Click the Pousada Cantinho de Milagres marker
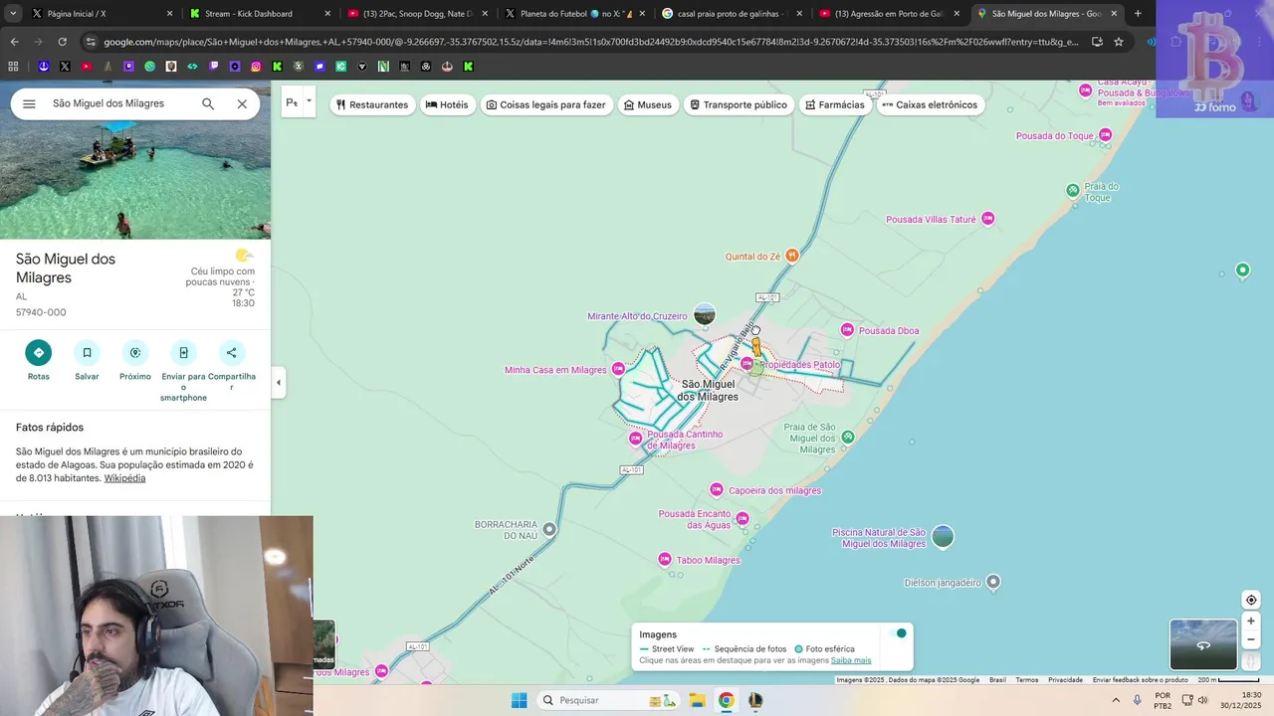This screenshot has height=716, width=1274. (635, 439)
